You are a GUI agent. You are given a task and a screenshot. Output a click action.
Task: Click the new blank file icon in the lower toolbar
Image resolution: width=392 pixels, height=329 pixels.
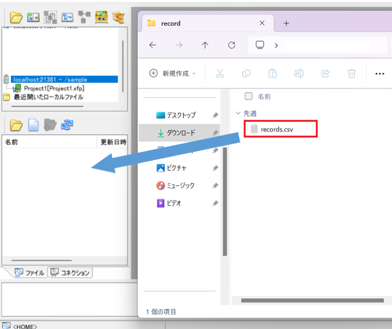tap(33, 125)
